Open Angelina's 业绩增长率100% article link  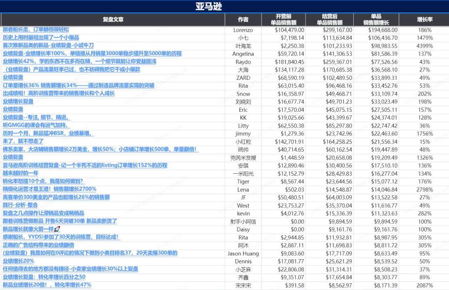92,54
